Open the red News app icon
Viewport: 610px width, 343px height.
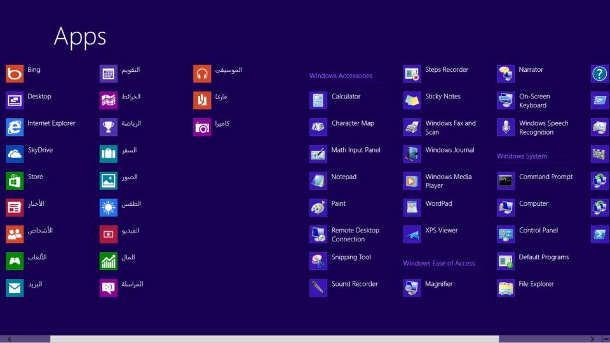coord(15,208)
